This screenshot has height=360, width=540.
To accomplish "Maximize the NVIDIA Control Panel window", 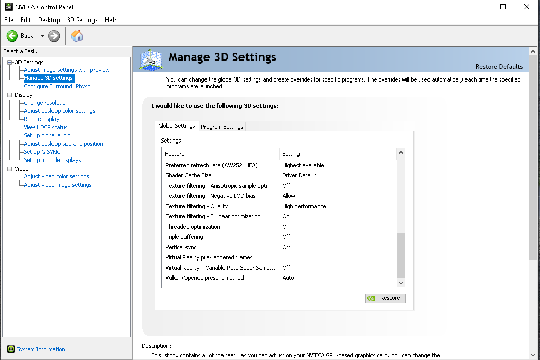I will point(503,7).
